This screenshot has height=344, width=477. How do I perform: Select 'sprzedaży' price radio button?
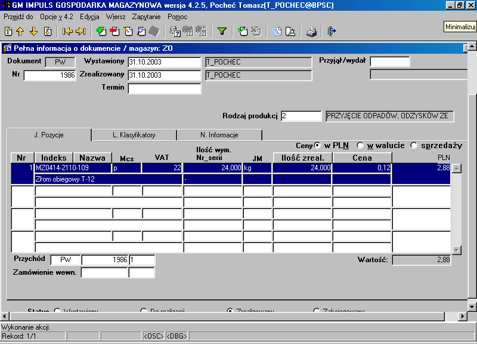(414, 145)
